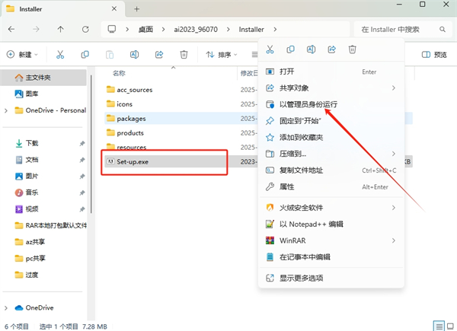The image size is (457, 331).
Task: Click the refresh icon in navigation bar
Action: pyautogui.click(x=85, y=29)
